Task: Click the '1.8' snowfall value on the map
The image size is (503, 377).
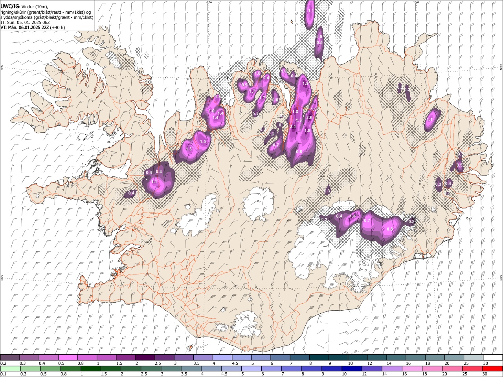Action: [307, 130]
